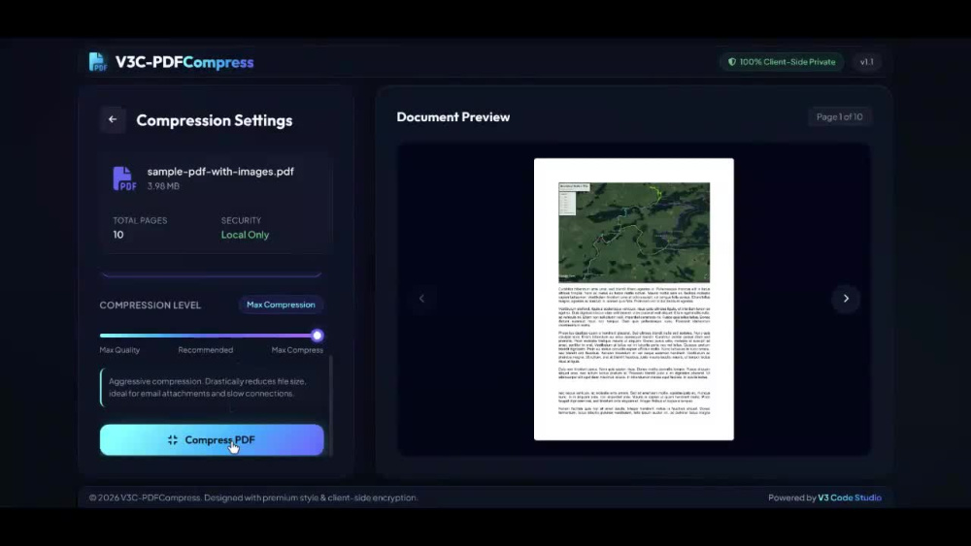This screenshot has height=546, width=971.
Task: Open the V3 Code Studio link
Action: click(x=849, y=498)
